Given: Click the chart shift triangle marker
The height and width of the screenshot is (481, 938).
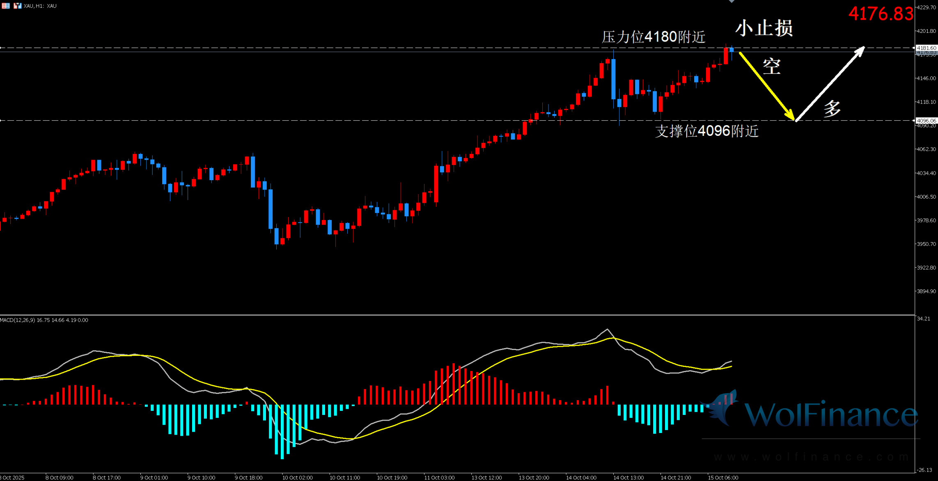Looking at the screenshot, I should click(732, 2).
